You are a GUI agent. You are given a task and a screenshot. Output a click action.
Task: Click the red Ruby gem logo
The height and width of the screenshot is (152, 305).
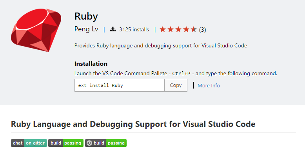pyautogui.click(x=36, y=30)
